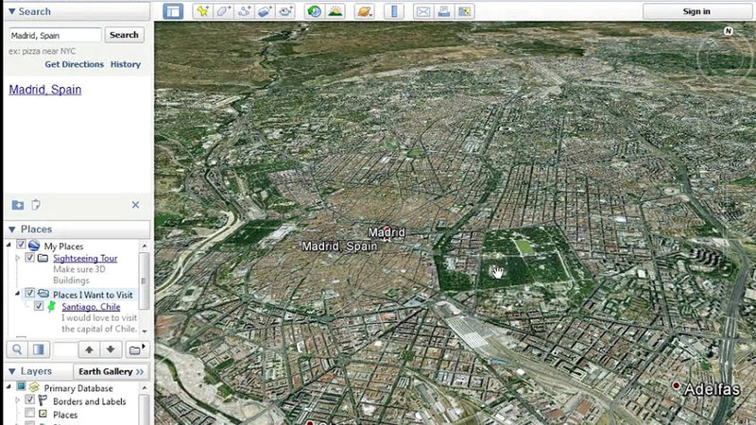Image resolution: width=756 pixels, height=425 pixels.
Task: Toggle the Borders and Labels layer checkbox
Action: [x=30, y=400]
